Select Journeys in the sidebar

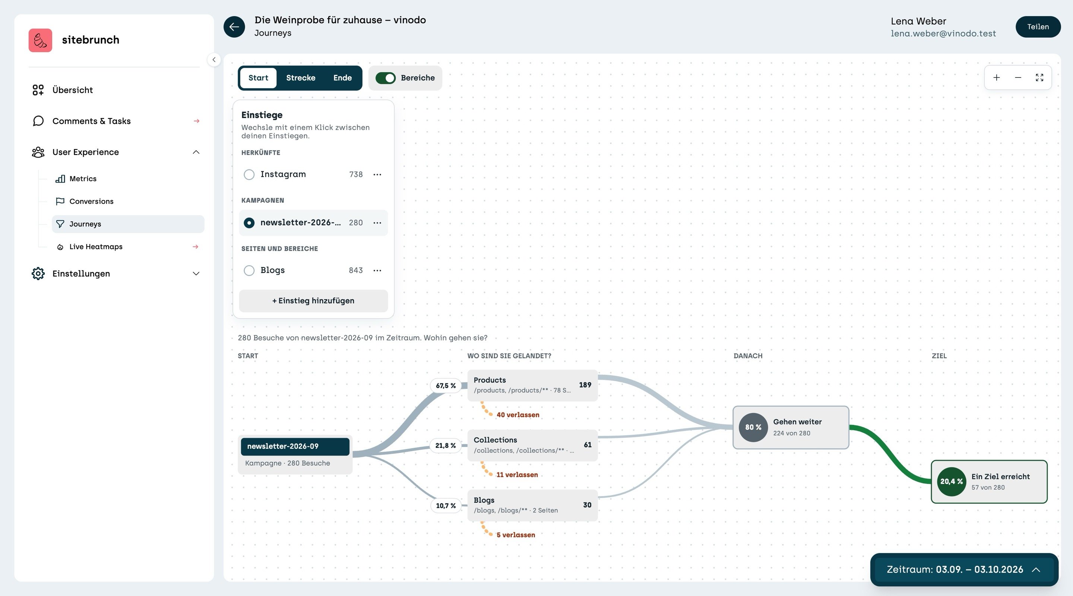[x=128, y=224]
